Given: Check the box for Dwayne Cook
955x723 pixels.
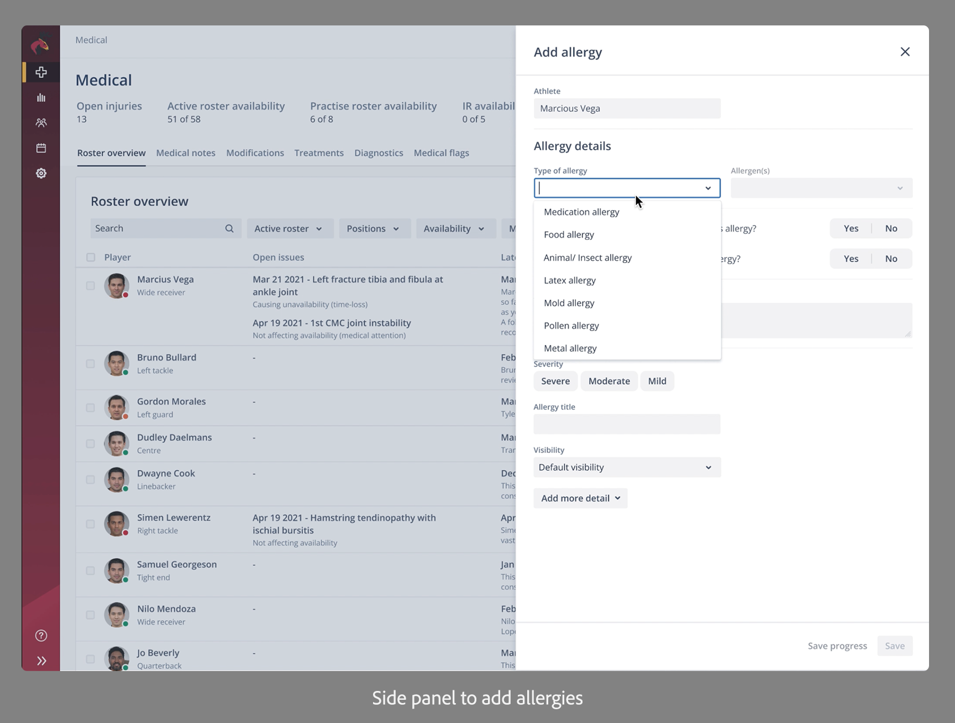Looking at the screenshot, I should click(x=91, y=479).
